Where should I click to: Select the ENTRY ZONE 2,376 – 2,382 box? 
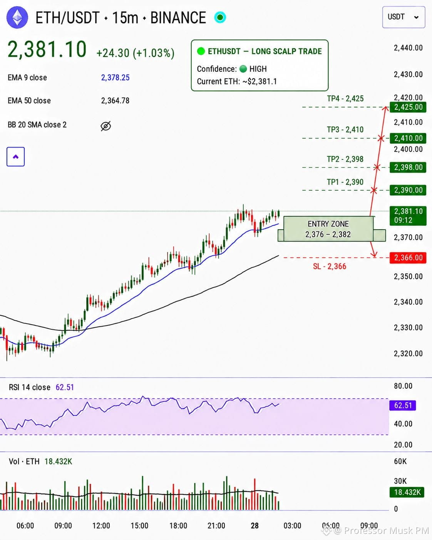[x=328, y=229]
